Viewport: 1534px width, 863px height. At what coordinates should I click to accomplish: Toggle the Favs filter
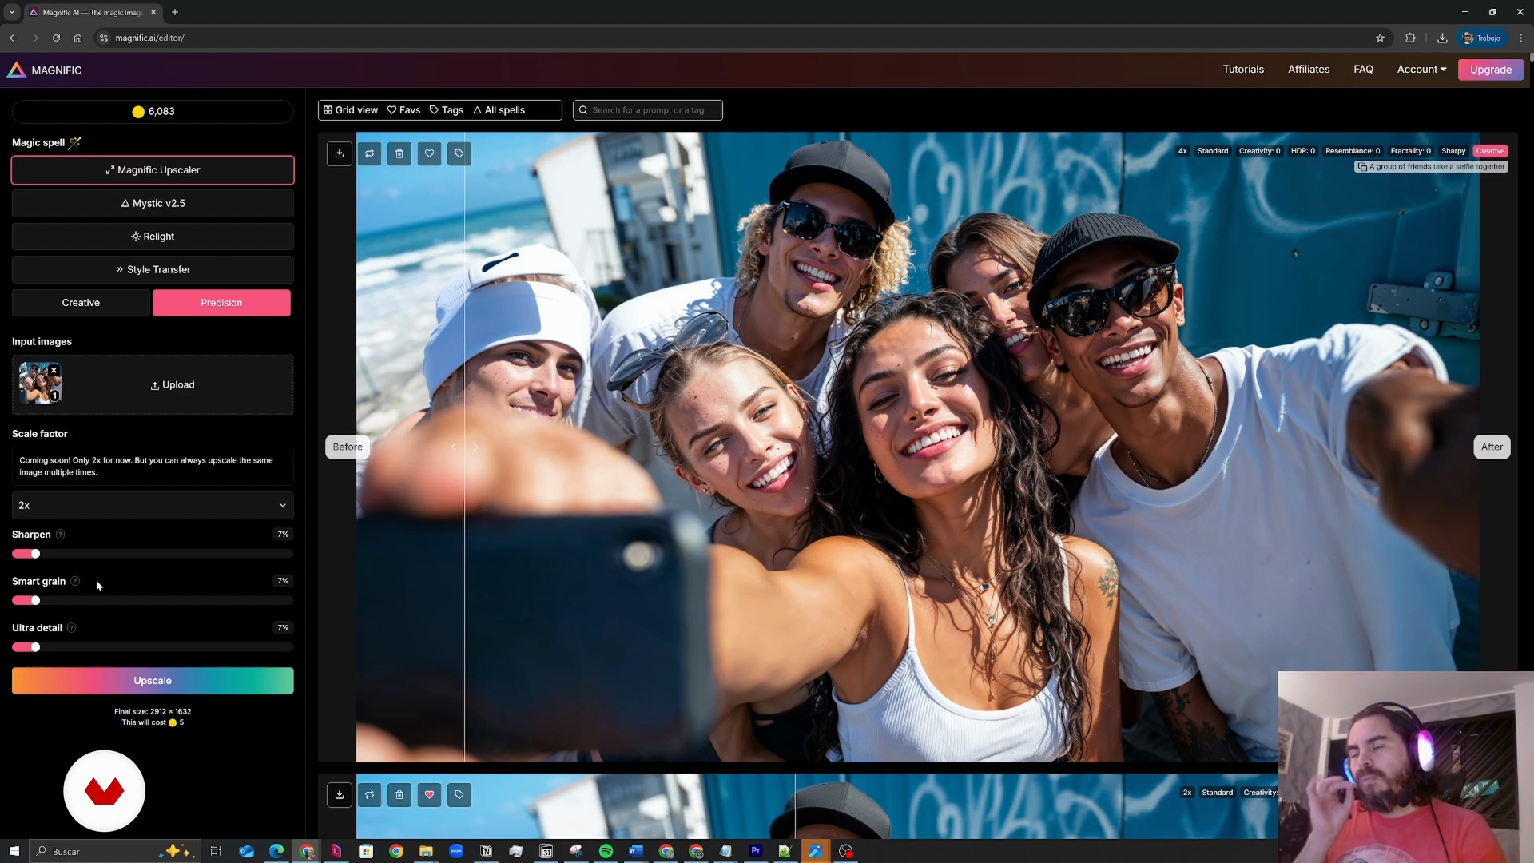[404, 110]
